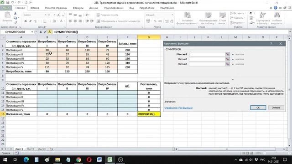This screenshot has width=292, height=164.
Task: Click the Cut scissors icon
Action: pyautogui.click(x=15, y=13)
